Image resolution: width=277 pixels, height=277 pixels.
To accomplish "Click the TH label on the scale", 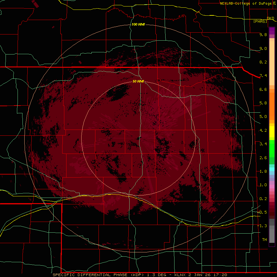I will 264,240.
